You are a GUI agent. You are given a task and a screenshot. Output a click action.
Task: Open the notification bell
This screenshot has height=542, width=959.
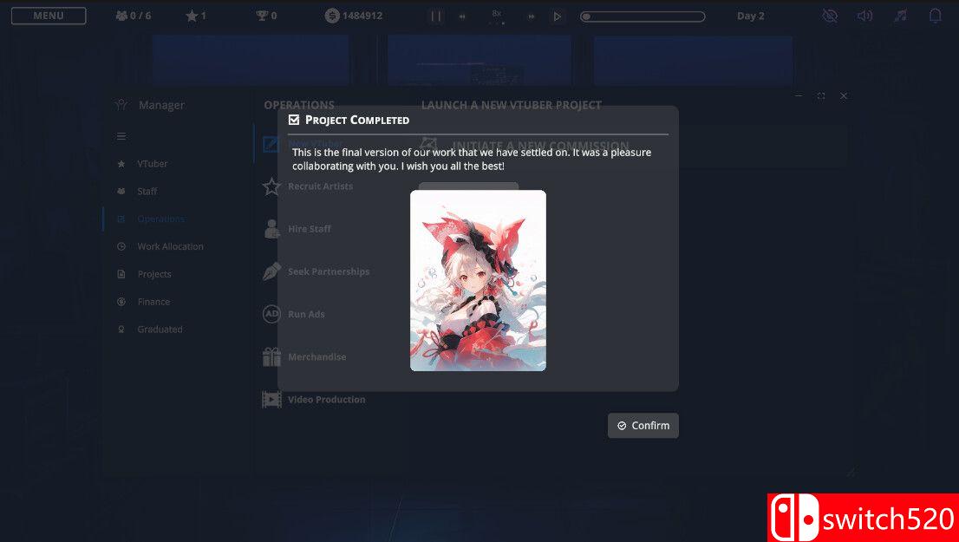pyautogui.click(x=935, y=15)
